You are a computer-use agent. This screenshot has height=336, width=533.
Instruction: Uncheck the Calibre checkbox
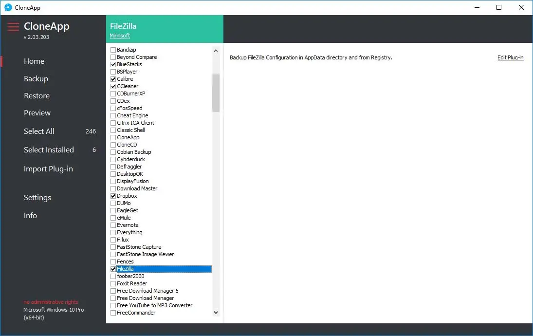click(x=113, y=79)
